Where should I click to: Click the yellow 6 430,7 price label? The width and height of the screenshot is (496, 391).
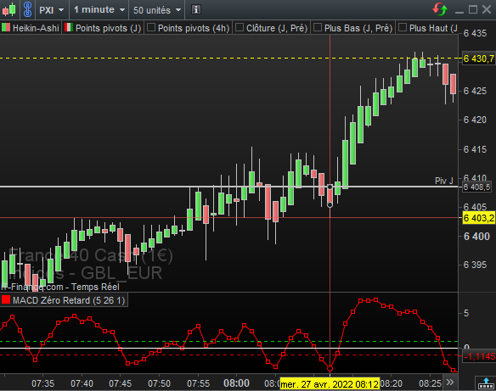coord(479,59)
